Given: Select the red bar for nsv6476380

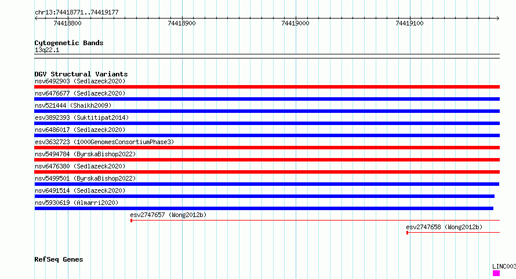Looking at the screenshot, I should (x=267, y=172).
